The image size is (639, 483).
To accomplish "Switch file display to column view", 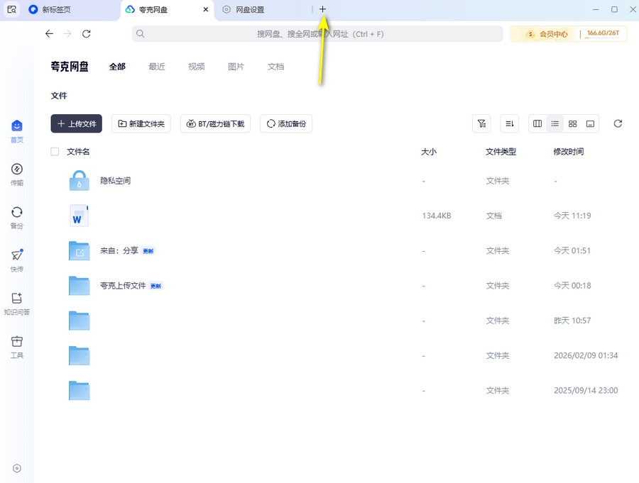I will [x=537, y=123].
